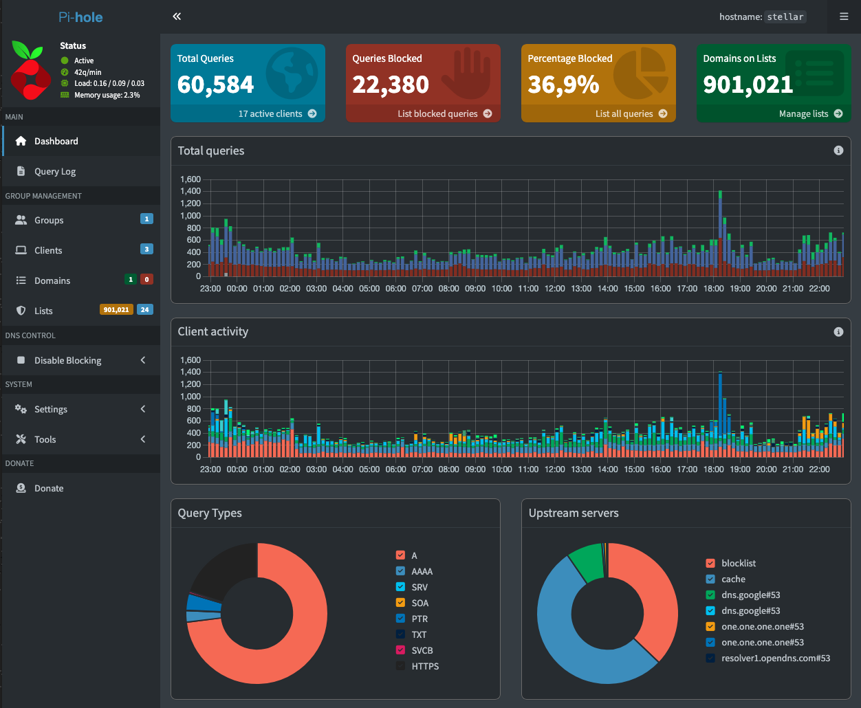This screenshot has height=708, width=861.
Task: Expand the Settings submenu
Action: (x=51, y=409)
